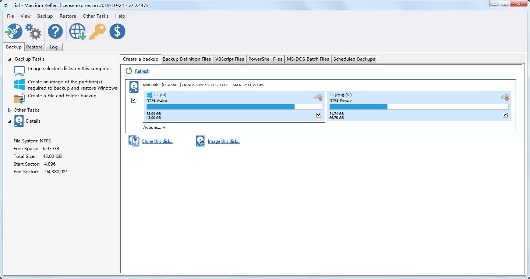Image resolution: width=530 pixels, height=279 pixels.
Task: Expand the Other Tasks section
Action: tap(10, 110)
